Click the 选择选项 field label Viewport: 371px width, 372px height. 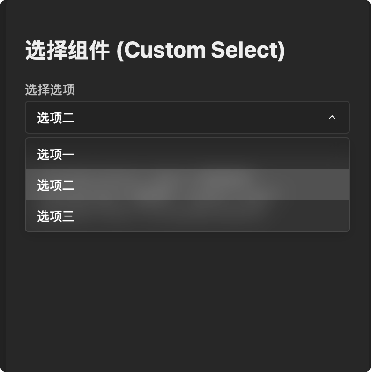point(50,90)
